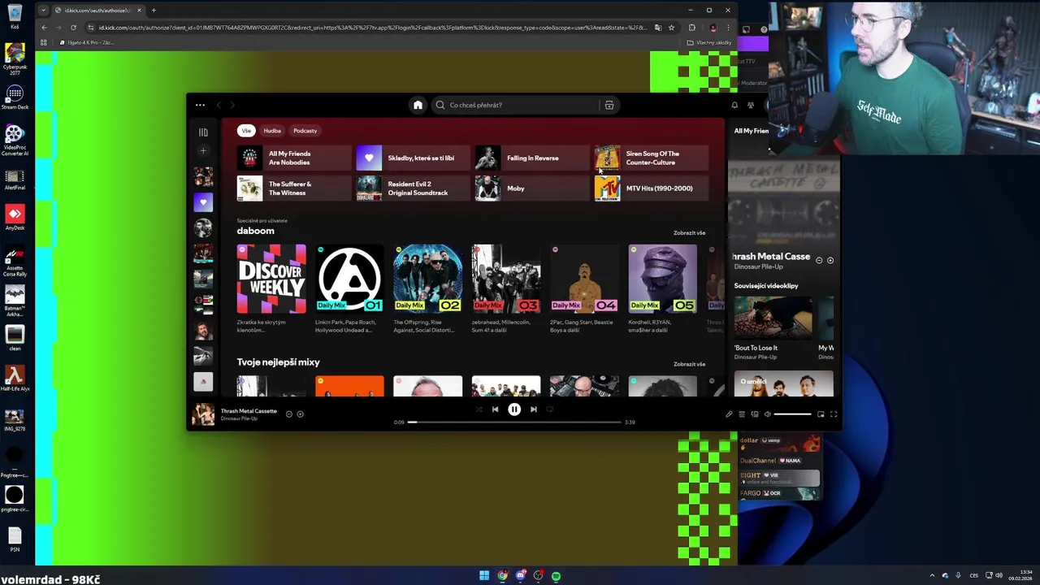Seek within the song progress bar
Viewport: 1040px width, 585px height.
[514, 422]
